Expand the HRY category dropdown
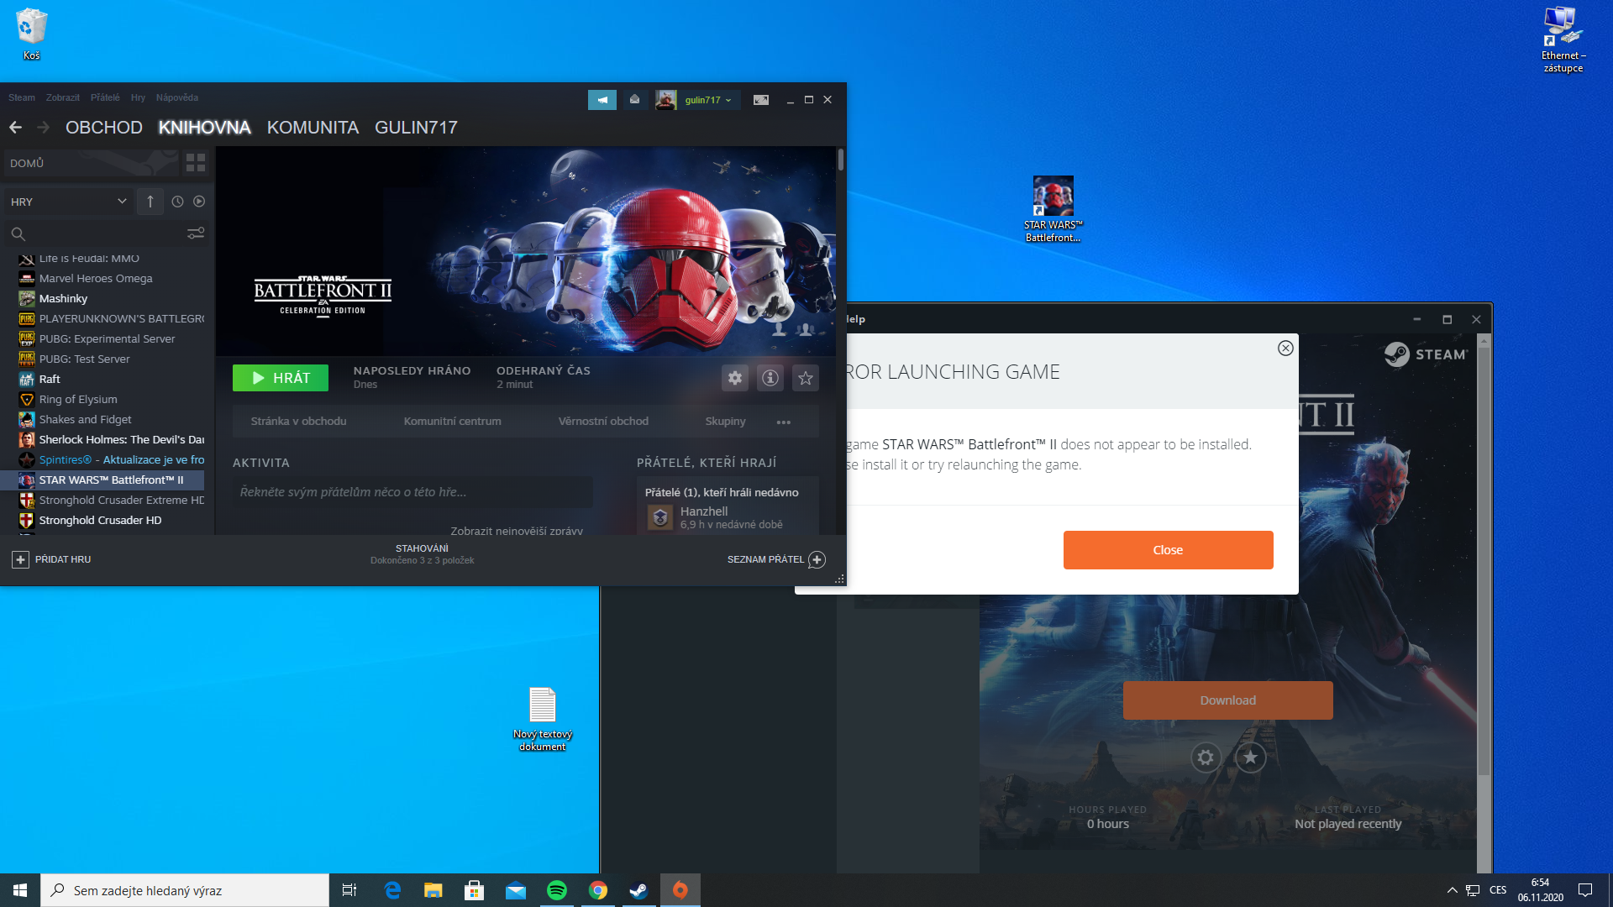This screenshot has height=907, width=1613. tap(122, 202)
